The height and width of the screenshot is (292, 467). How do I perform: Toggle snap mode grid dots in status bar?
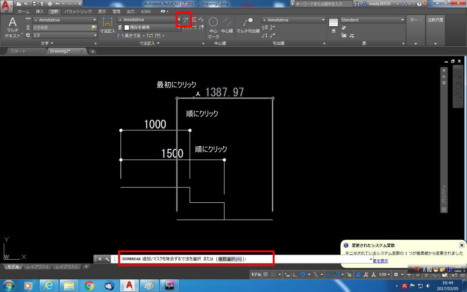point(273,274)
